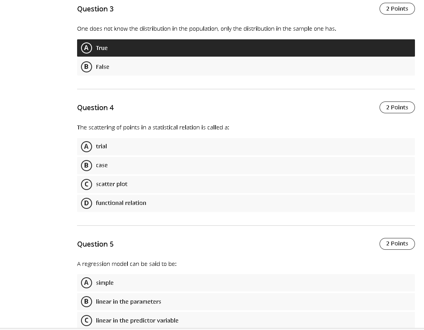Click the 2 Points badge on Question 5
This screenshot has height=330, width=424.
click(x=397, y=243)
